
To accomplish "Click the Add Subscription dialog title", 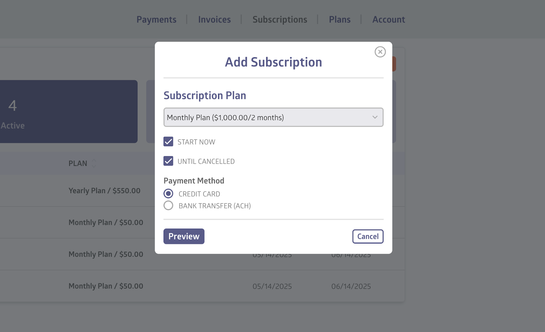I will (273, 62).
